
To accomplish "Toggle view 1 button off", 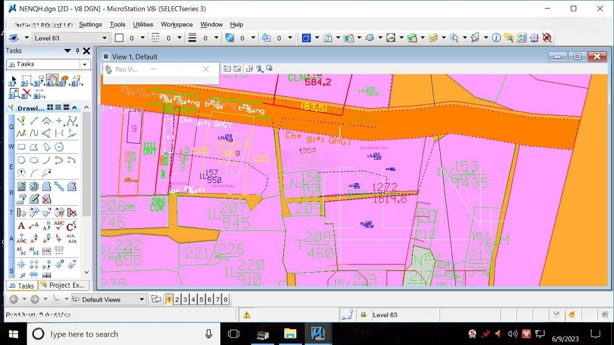I will [169, 300].
